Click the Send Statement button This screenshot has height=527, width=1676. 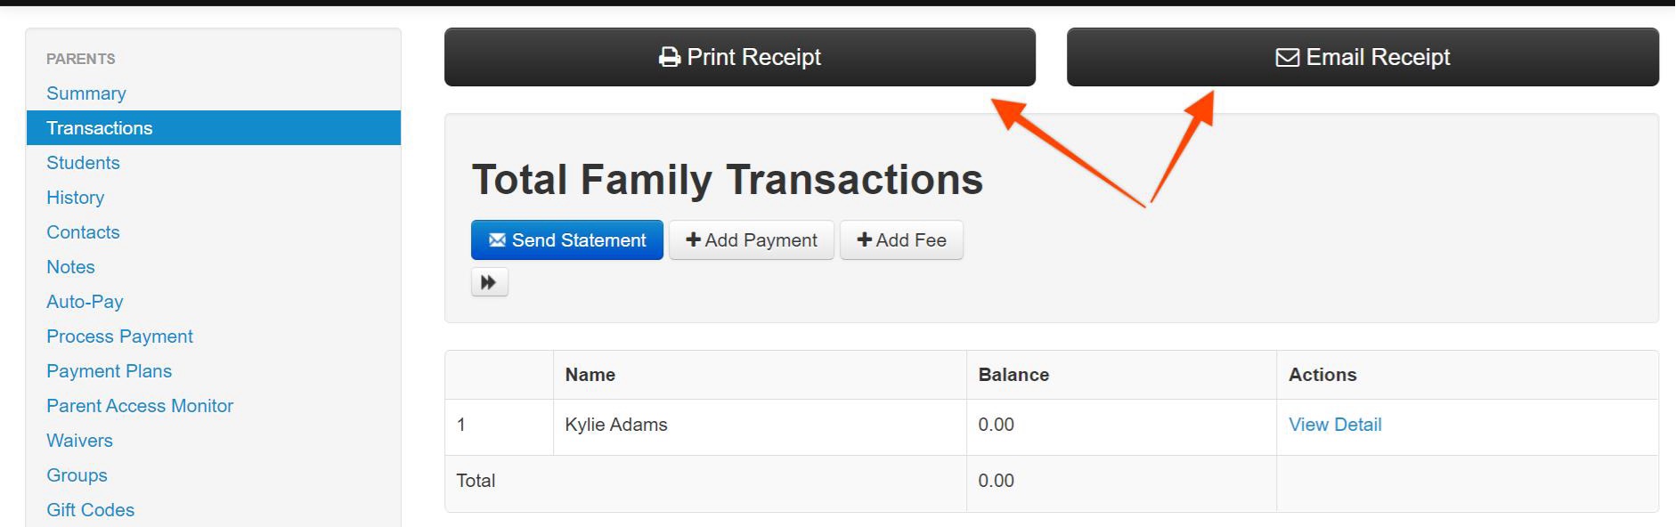(567, 240)
